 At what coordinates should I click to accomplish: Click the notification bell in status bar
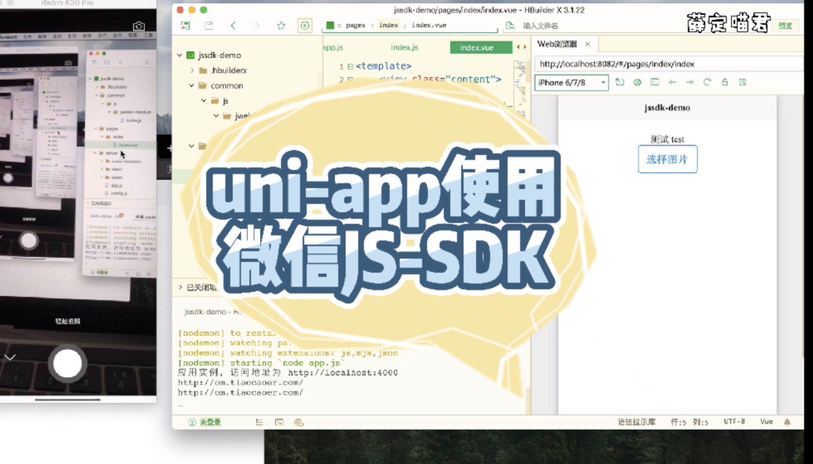787,422
